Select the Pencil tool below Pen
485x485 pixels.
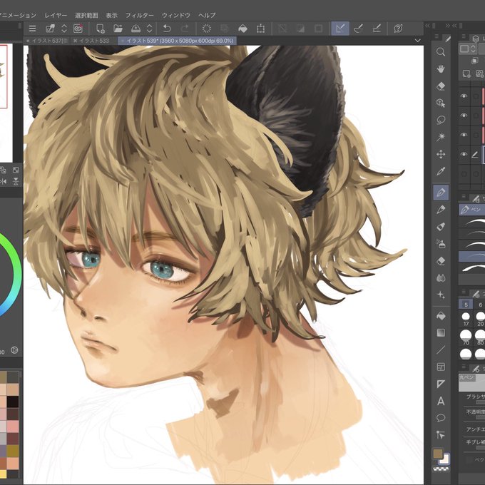click(441, 210)
